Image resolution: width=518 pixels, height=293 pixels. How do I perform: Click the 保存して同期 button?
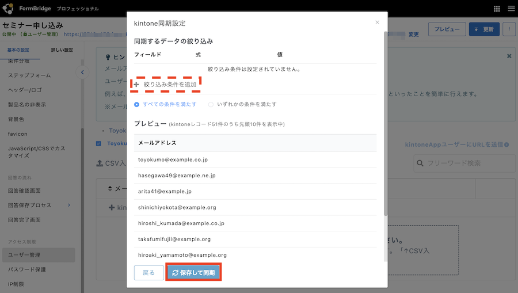(x=193, y=272)
